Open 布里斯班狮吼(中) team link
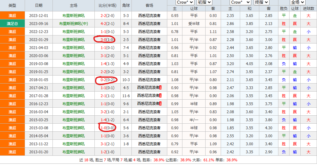This screenshot has height=165, width=317. (73, 24)
